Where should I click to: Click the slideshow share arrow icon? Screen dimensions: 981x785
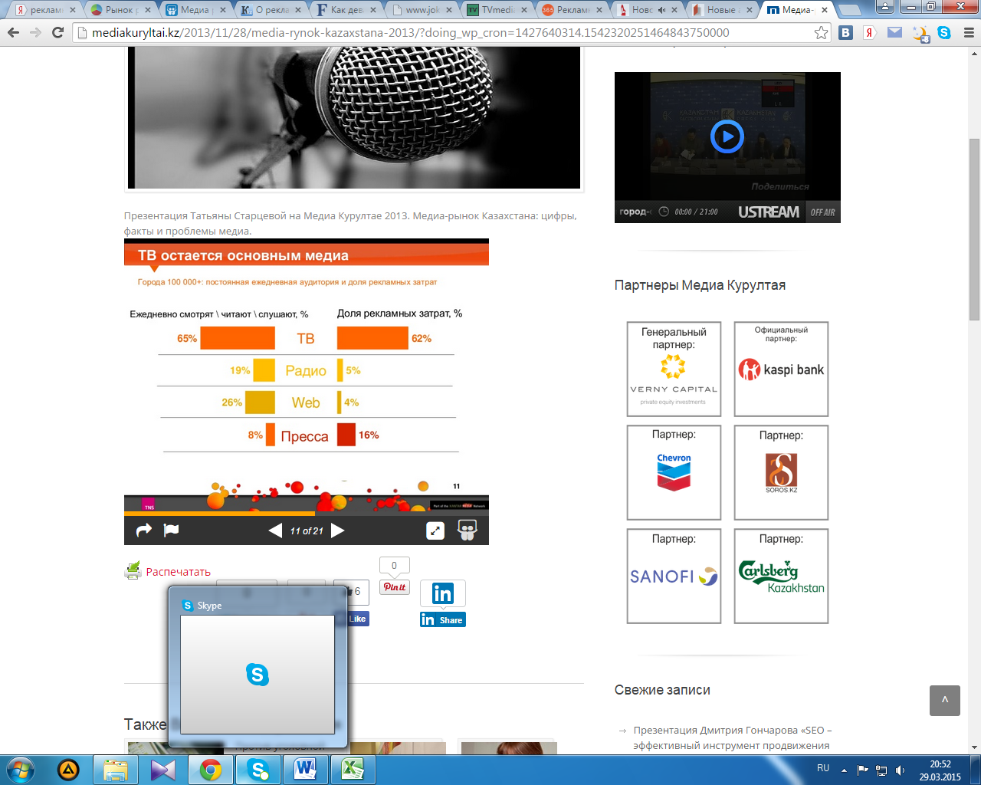[143, 530]
